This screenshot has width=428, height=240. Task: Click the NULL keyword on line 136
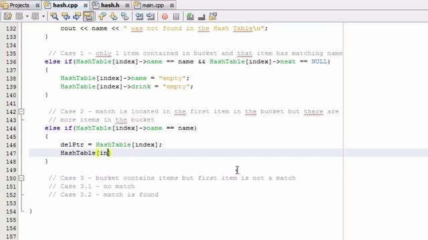click(x=319, y=62)
